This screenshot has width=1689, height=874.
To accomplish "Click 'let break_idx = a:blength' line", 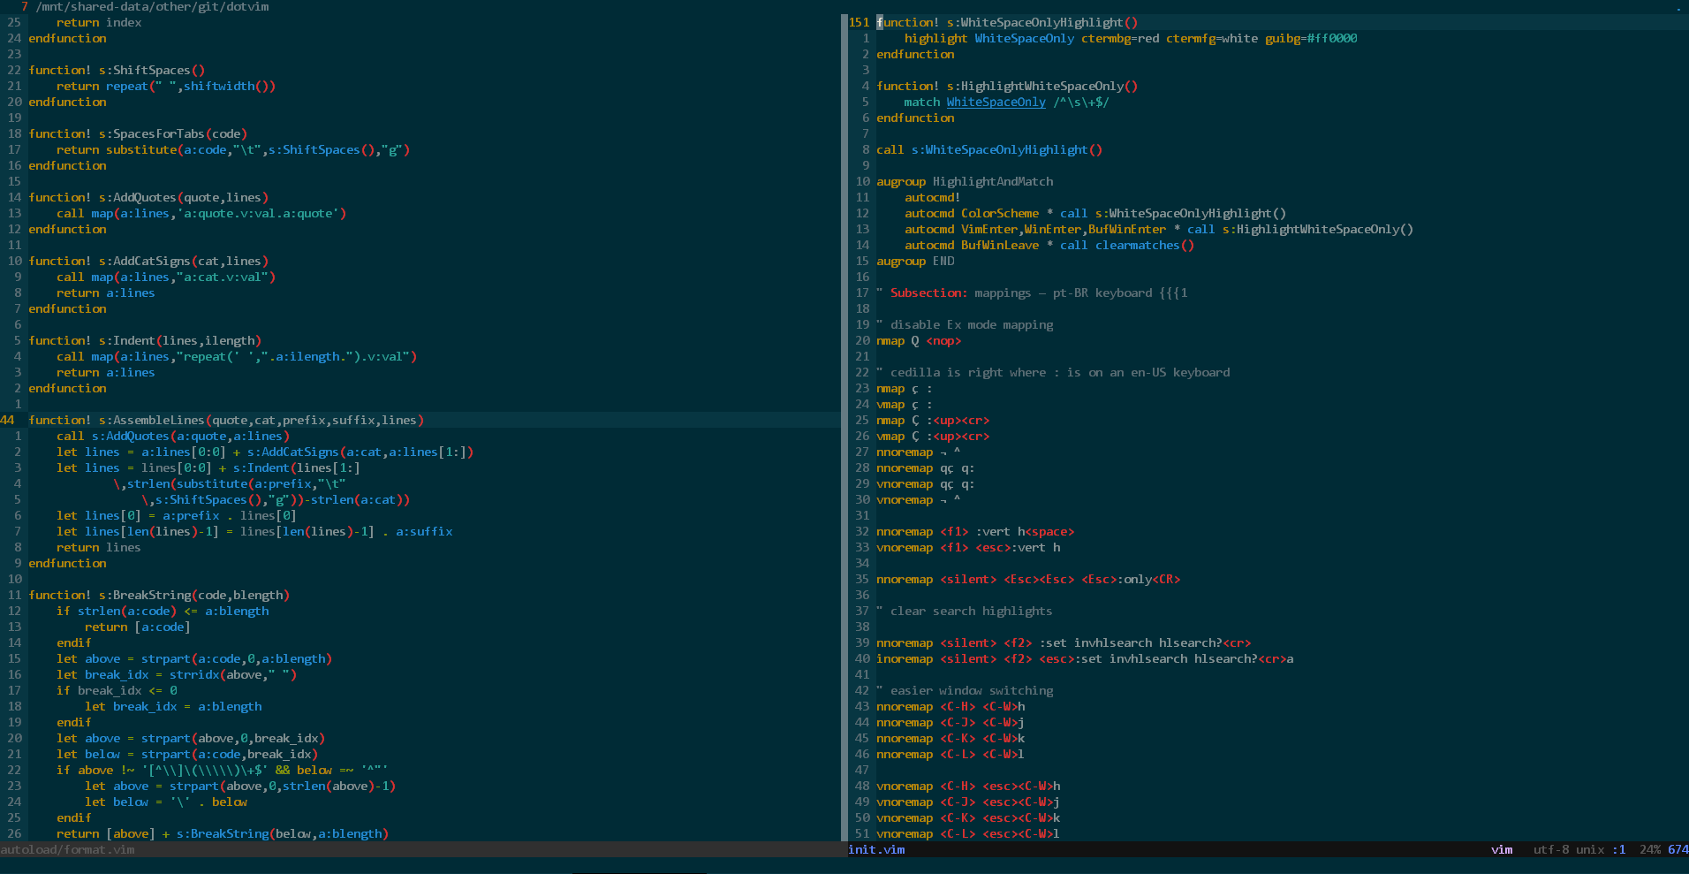I will (173, 706).
